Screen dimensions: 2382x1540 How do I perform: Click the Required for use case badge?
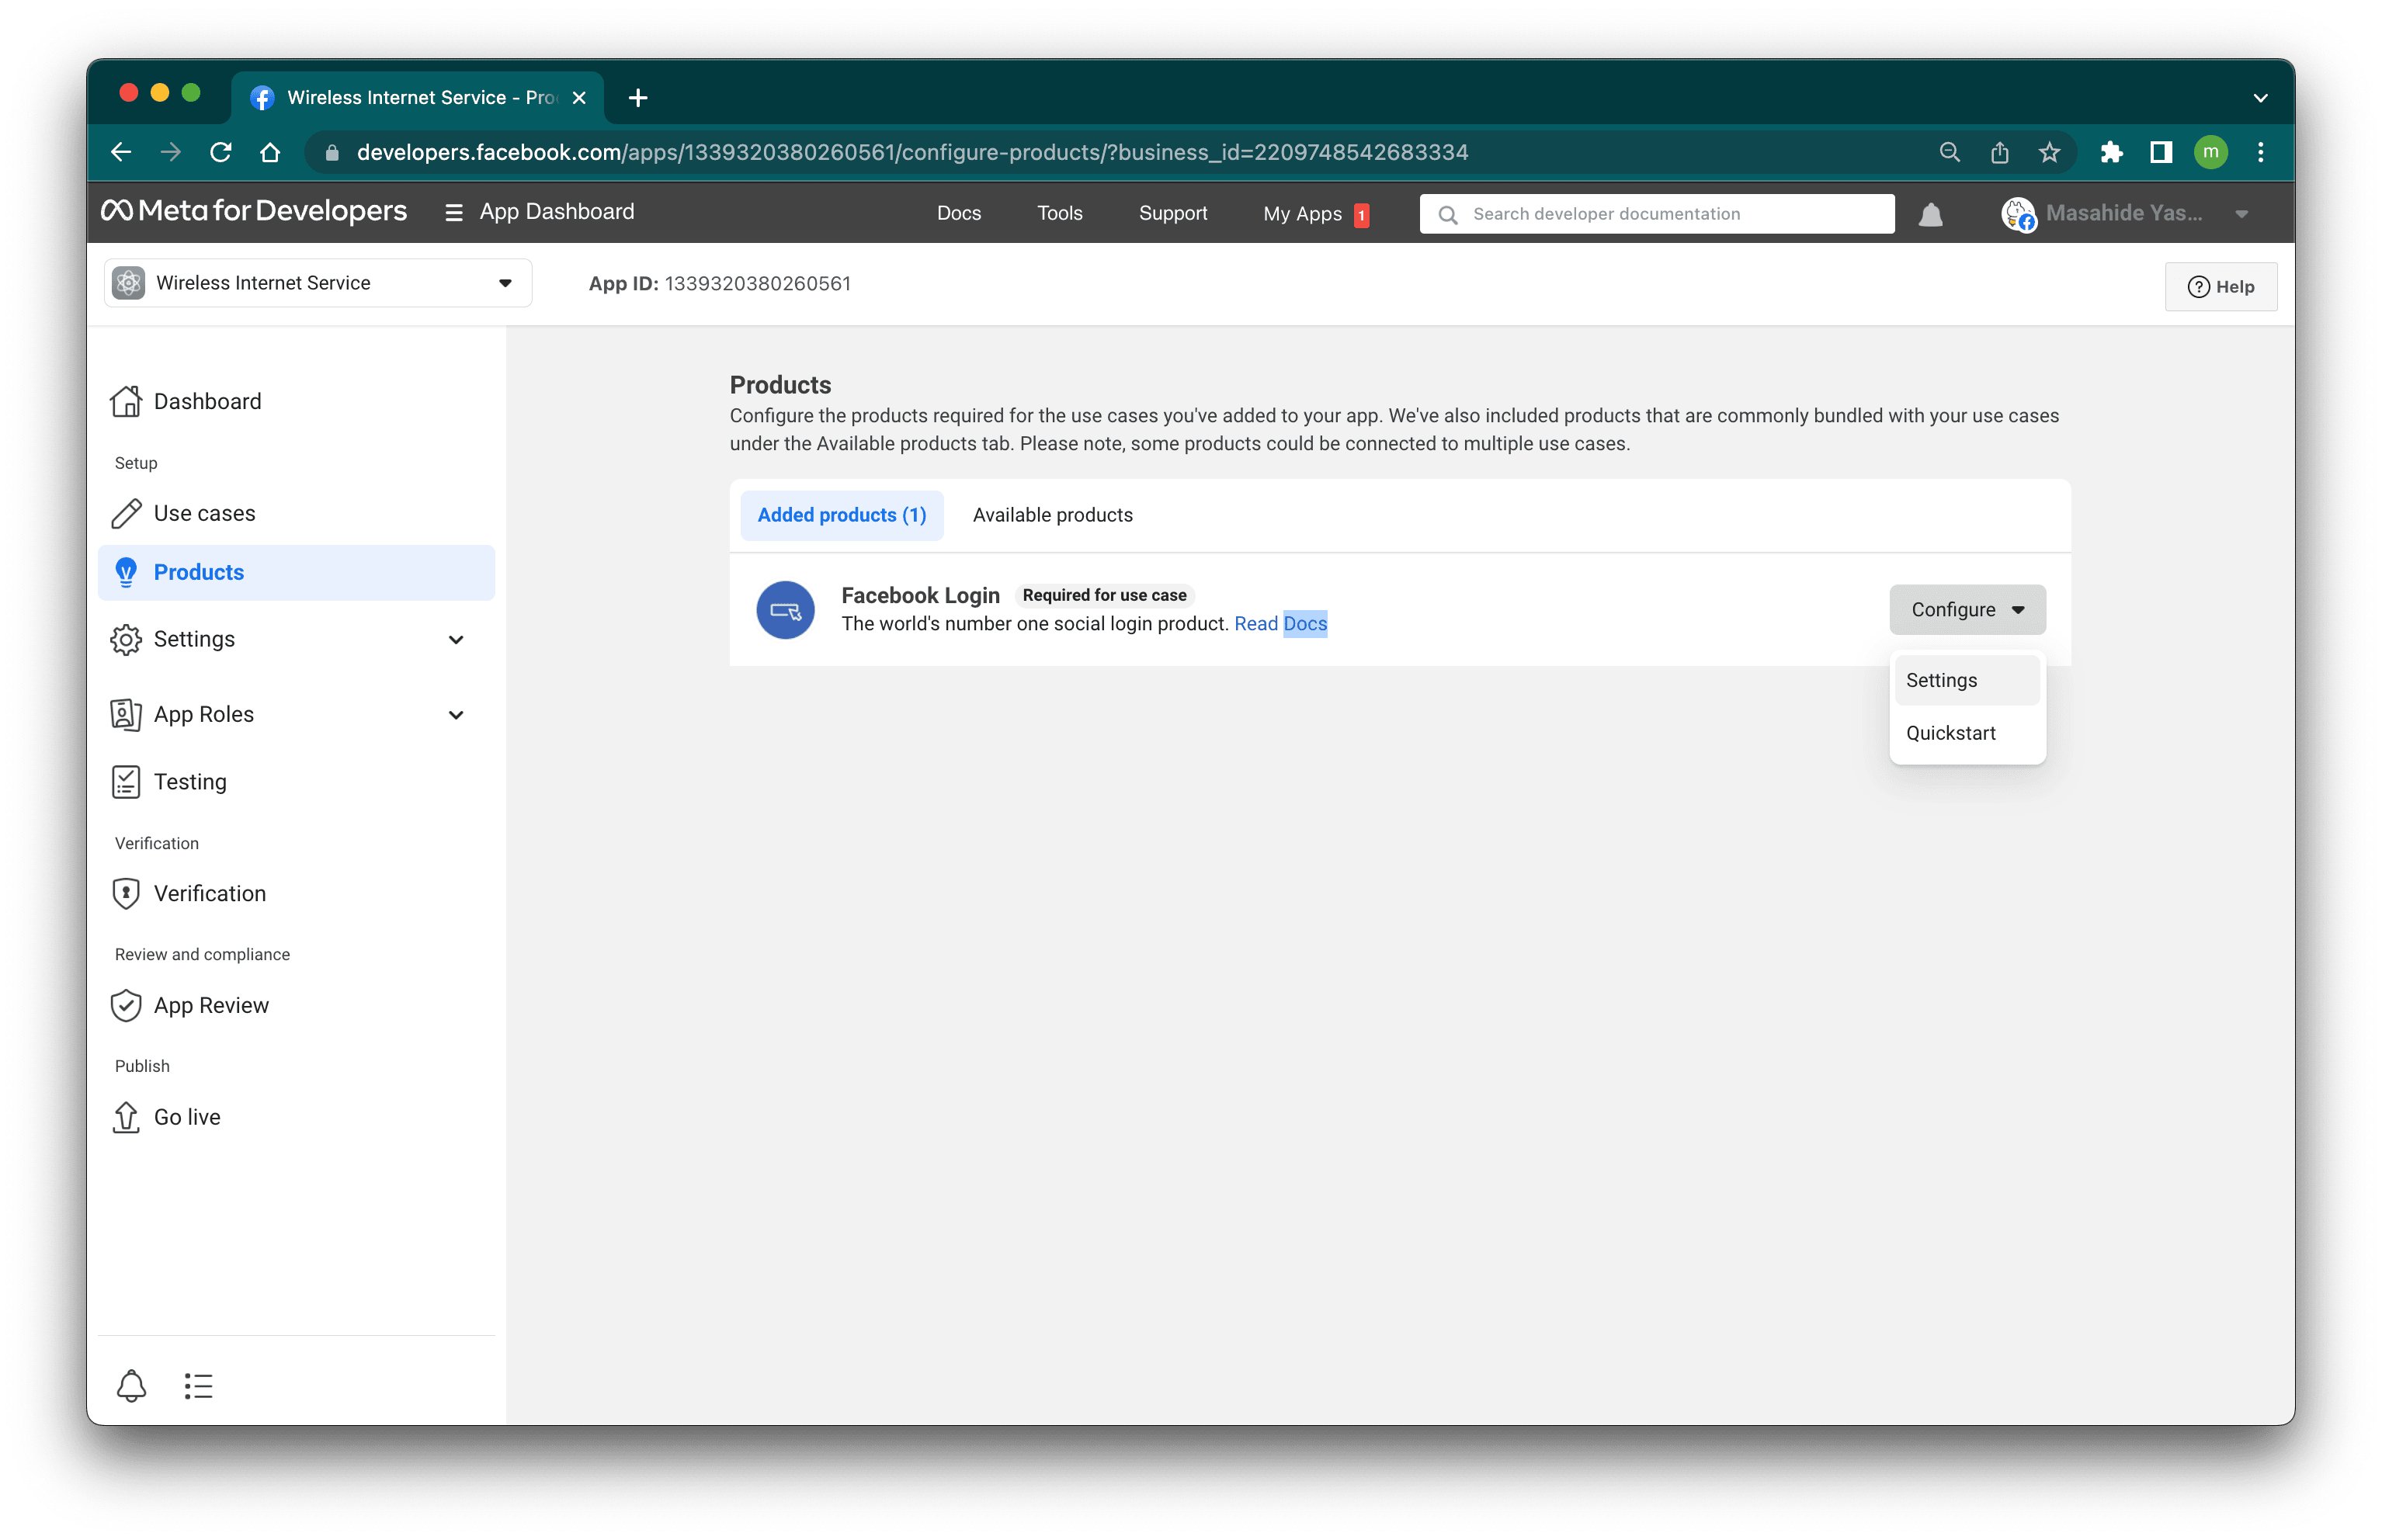click(x=1104, y=595)
